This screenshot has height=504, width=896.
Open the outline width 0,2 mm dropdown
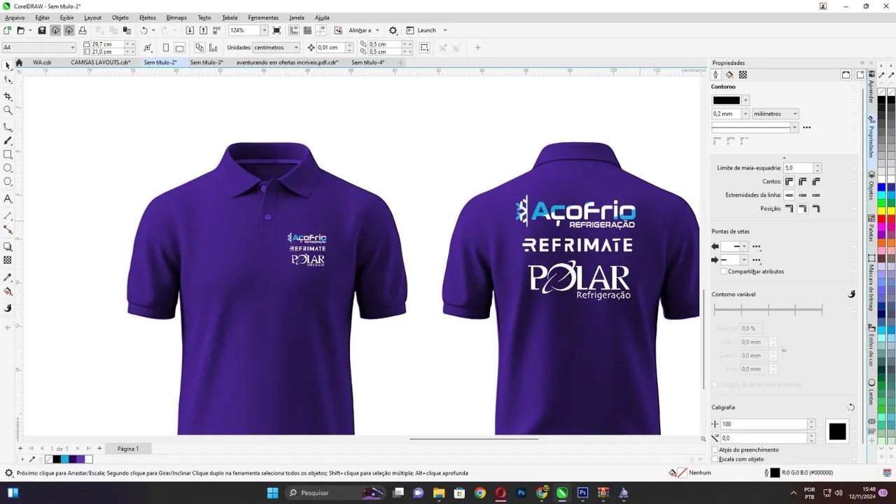click(745, 113)
